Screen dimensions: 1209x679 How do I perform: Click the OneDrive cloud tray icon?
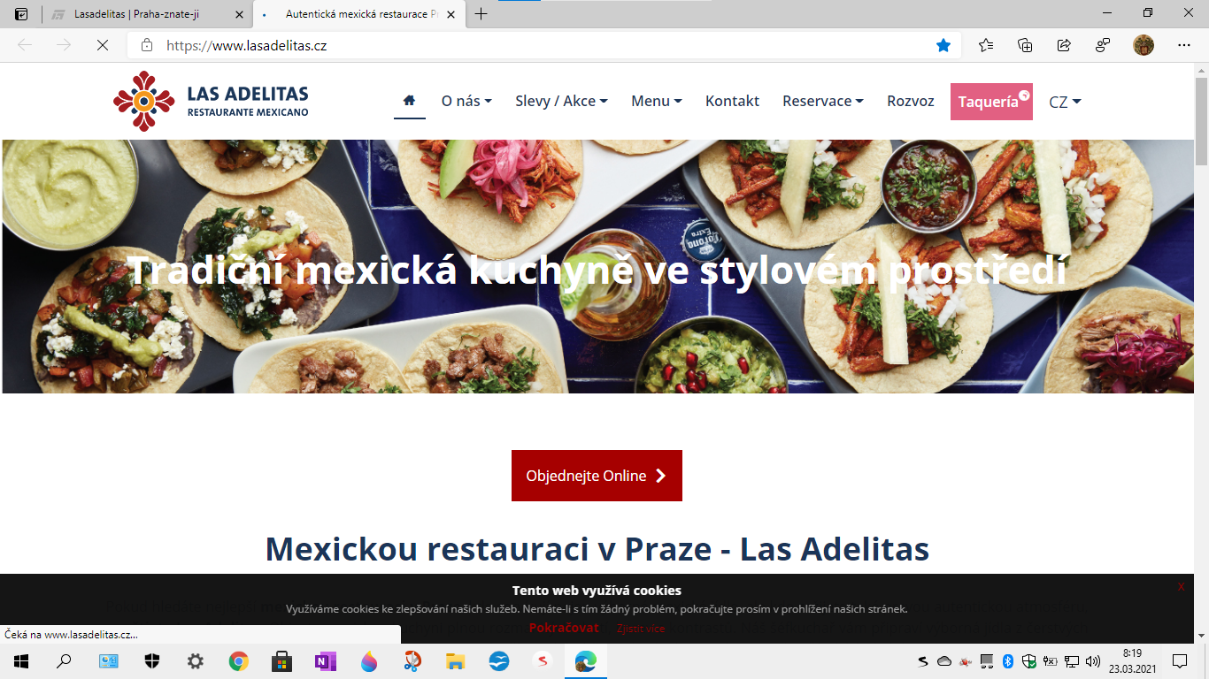(944, 660)
